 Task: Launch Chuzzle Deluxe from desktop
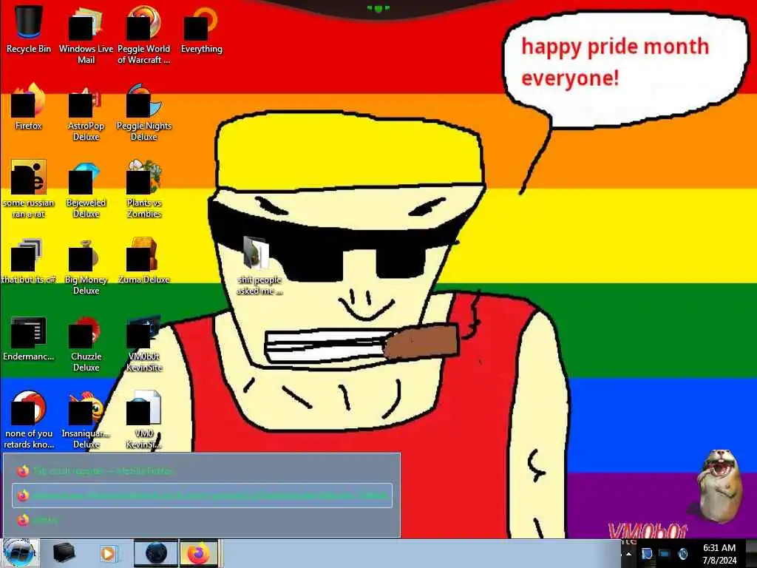click(x=86, y=343)
